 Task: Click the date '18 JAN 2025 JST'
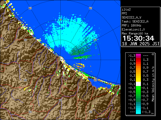tap(141, 44)
